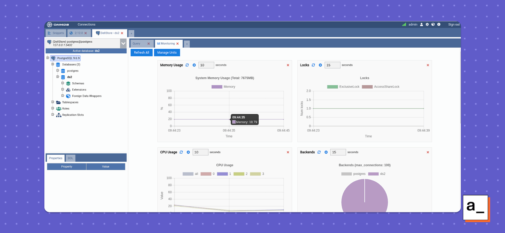Pause the Backends monitoring widget
The height and width of the screenshot is (233, 505).
326,152
